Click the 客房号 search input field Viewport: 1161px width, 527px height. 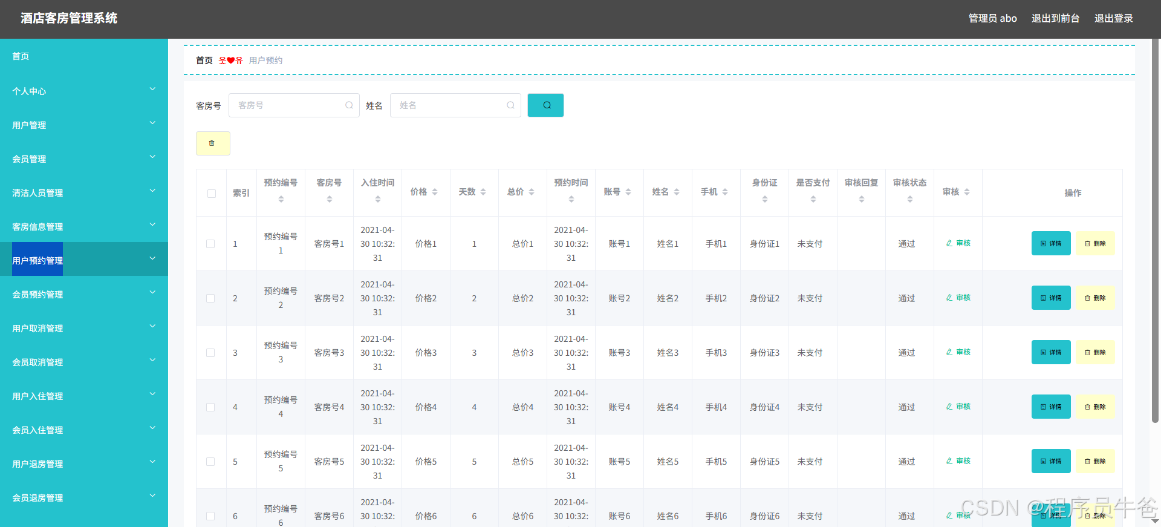click(294, 105)
